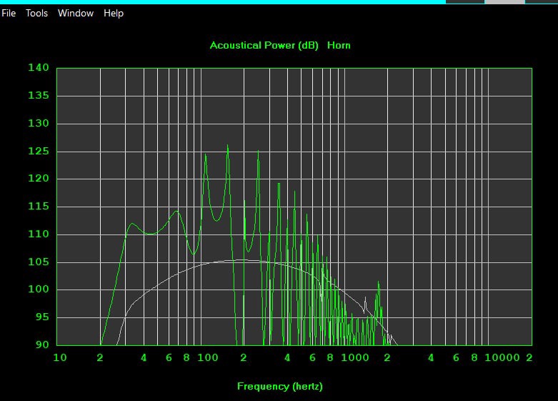Viewport: 558px width, 401px height.
Task: Select the 140 dB axis value
Action: click(39, 67)
